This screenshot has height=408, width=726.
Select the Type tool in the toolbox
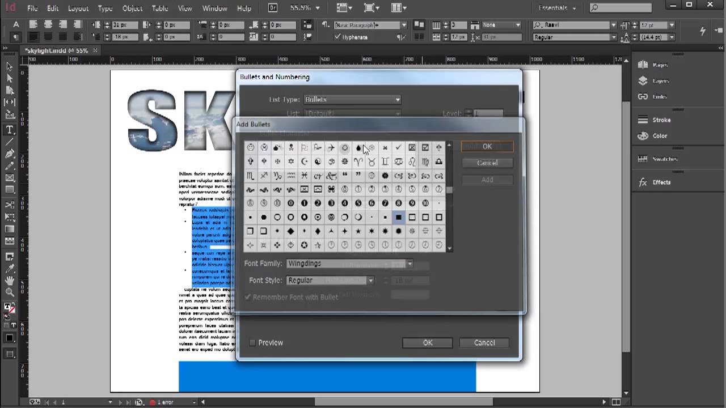tap(10, 130)
